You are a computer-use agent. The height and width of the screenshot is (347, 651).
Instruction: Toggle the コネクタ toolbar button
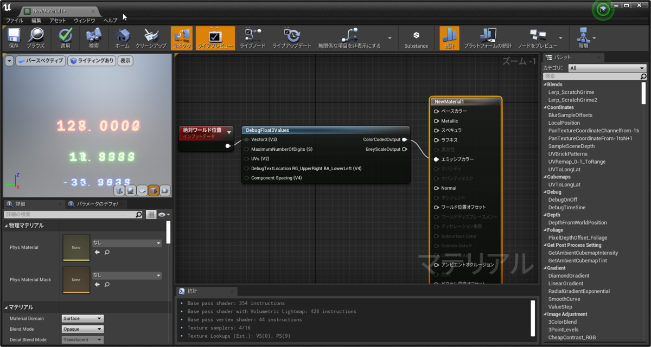181,38
